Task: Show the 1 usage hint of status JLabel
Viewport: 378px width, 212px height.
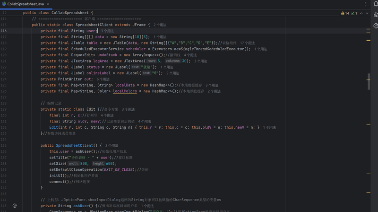Action: point(167,67)
